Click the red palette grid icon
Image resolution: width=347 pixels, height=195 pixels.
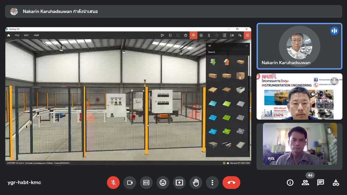tap(247, 35)
